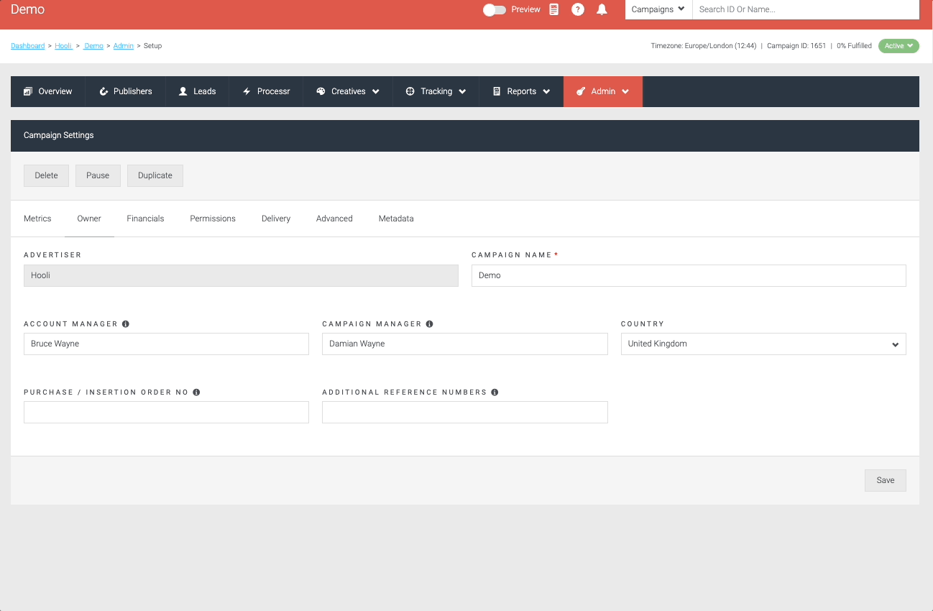
Task: Edit the Account Manager field
Action: 166,344
